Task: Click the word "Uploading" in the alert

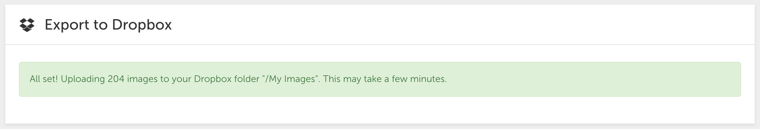Action: click(83, 79)
